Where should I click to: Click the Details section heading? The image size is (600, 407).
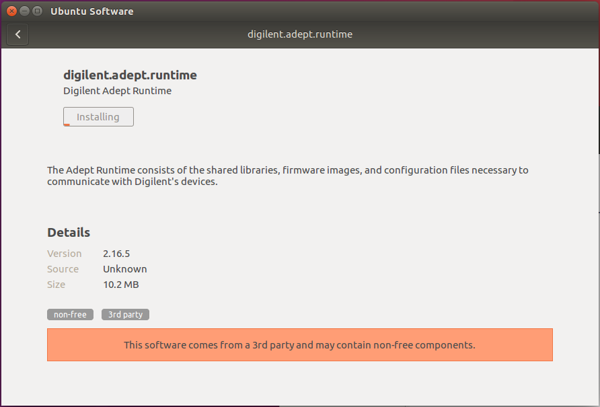[69, 232]
